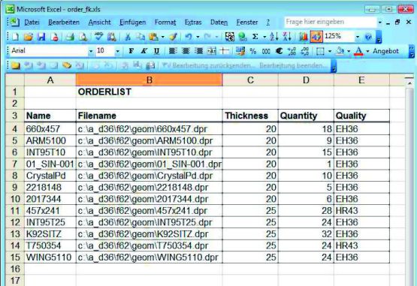Open the Format menu
This screenshot has height=286, width=417.
pyautogui.click(x=165, y=23)
